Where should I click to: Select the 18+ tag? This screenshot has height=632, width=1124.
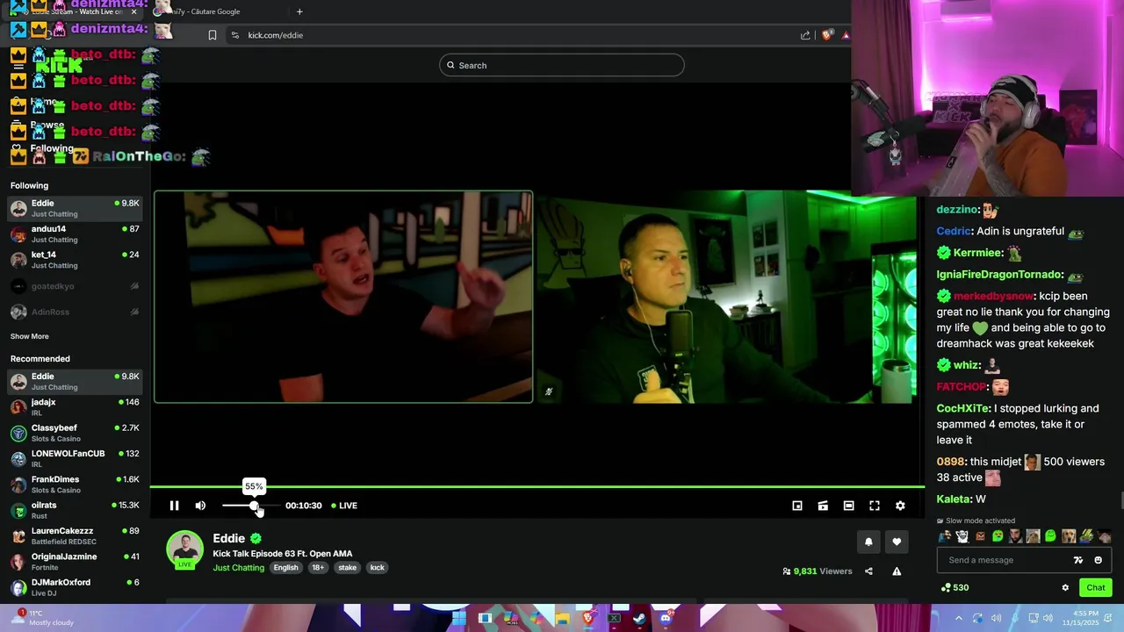pyautogui.click(x=318, y=568)
